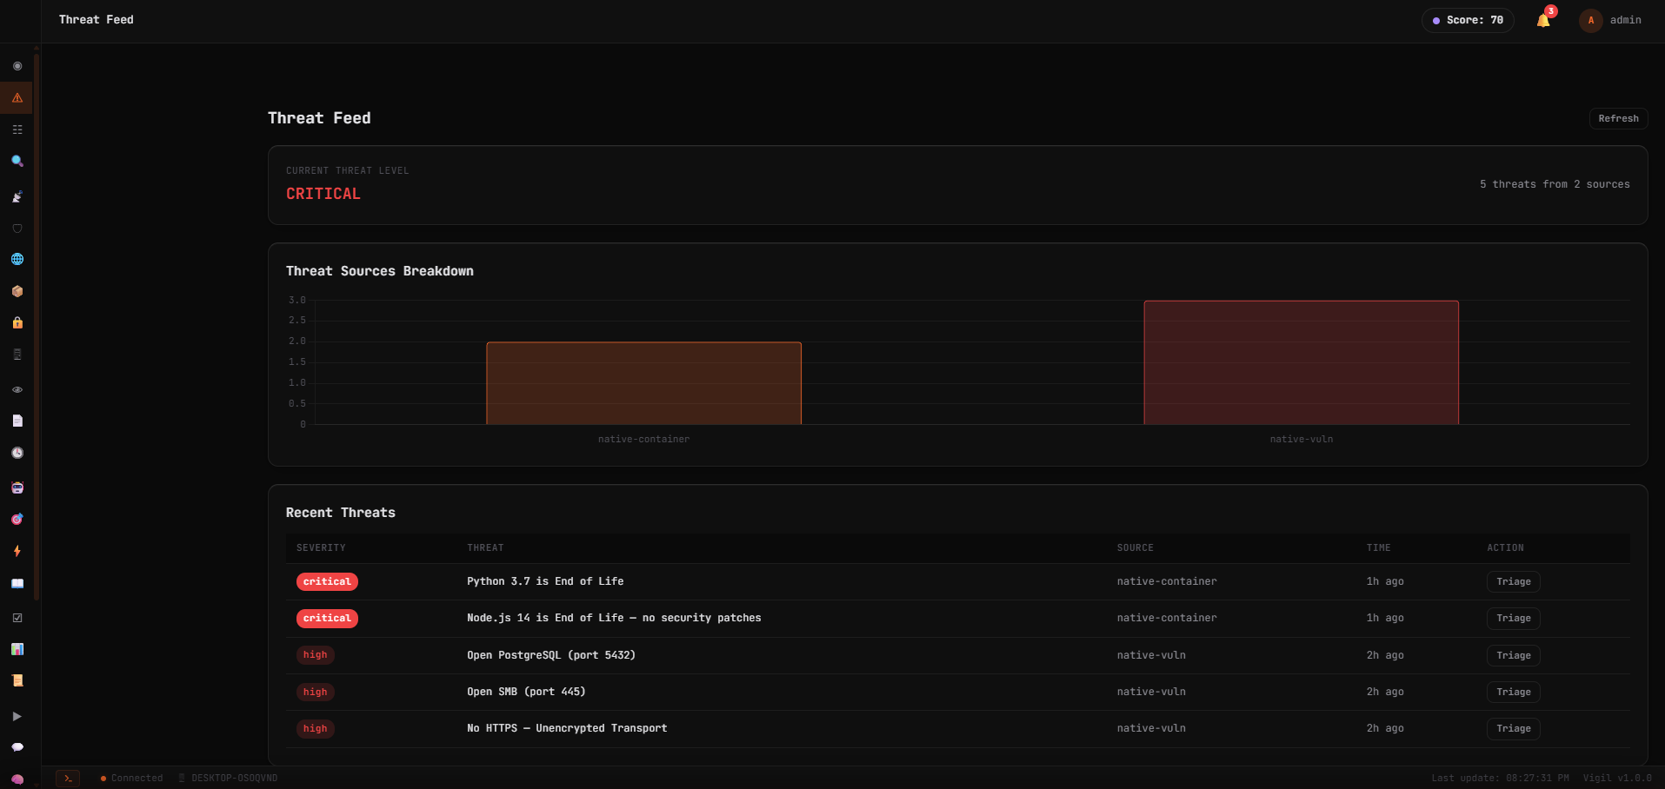Select 'Python 3.7 is End of Life' text
Viewport: 1665px width, 789px height.
(545, 581)
